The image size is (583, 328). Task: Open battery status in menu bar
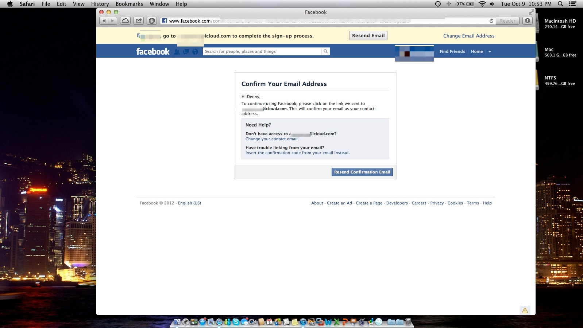466,4
